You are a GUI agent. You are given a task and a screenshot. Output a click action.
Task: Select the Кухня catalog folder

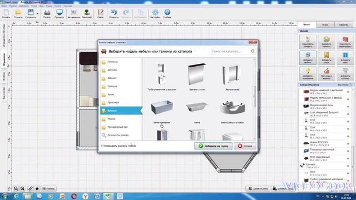[121, 94]
